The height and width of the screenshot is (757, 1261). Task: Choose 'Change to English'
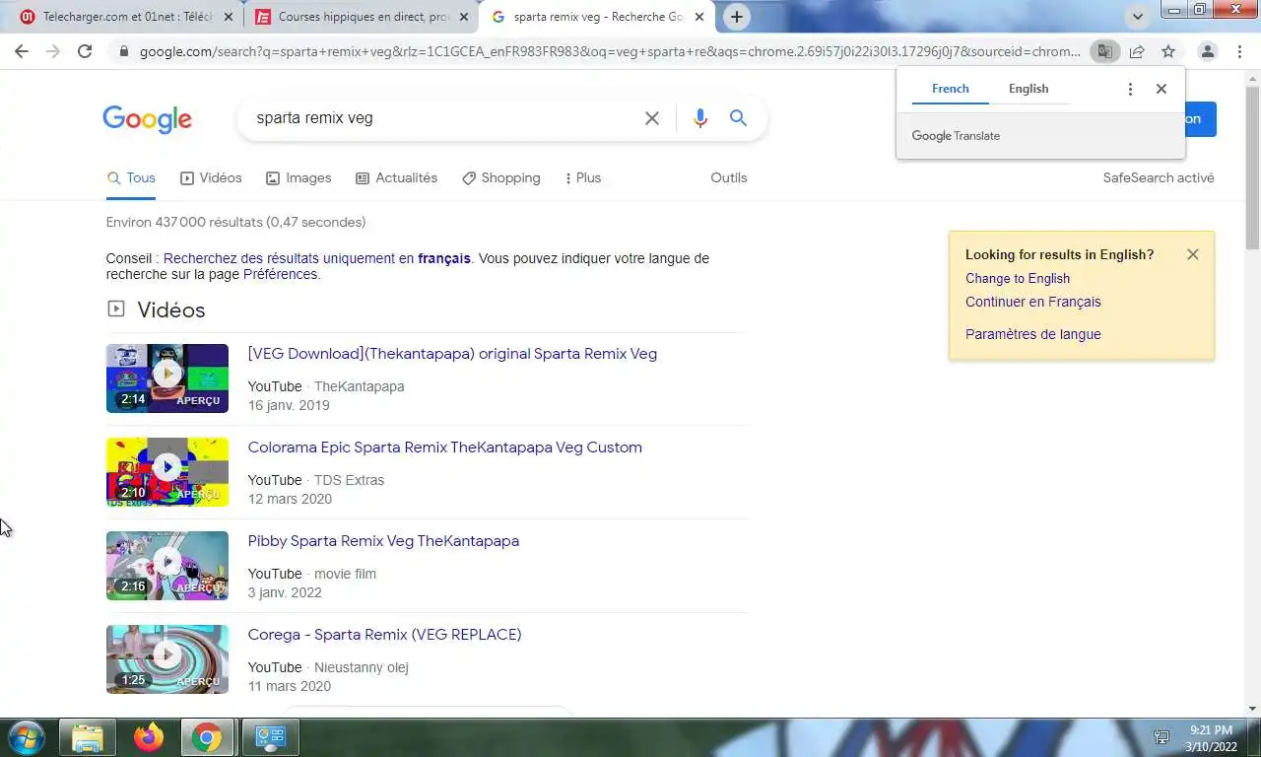pyautogui.click(x=1018, y=278)
